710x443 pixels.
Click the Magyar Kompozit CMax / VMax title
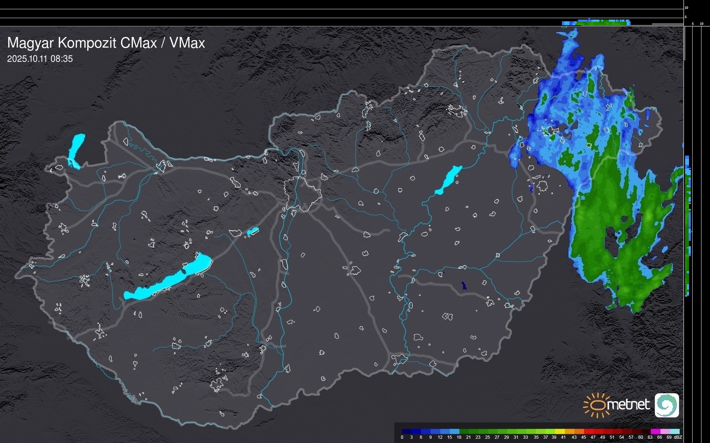[x=106, y=43]
